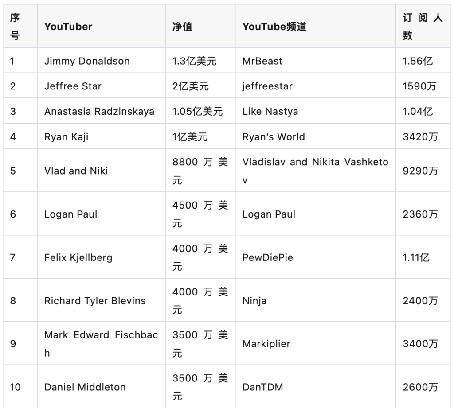The width and height of the screenshot is (454, 412).
Task: Select the 1.11亿 subscriber cell
Action: [423, 257]
